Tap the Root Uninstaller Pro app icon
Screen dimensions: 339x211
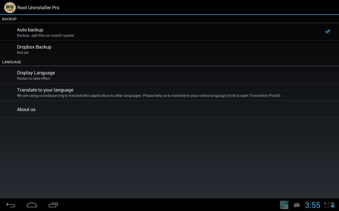coord(10,7)
